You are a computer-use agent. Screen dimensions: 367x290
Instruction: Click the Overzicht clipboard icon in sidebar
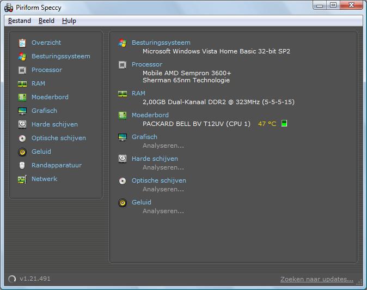tap(22, 43)
